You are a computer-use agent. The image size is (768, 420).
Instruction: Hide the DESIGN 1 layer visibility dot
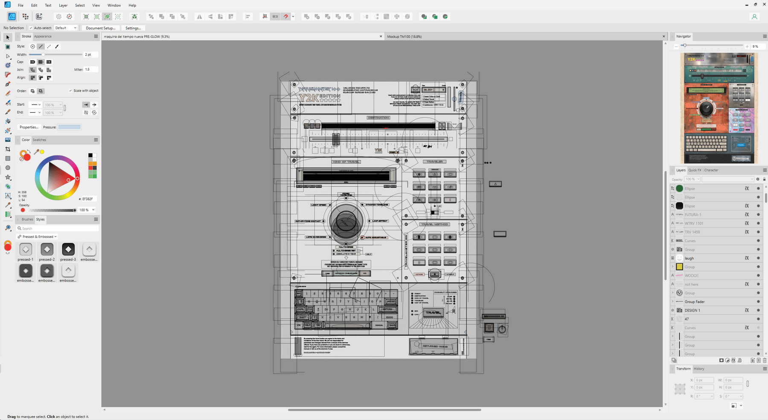(758, 310)
